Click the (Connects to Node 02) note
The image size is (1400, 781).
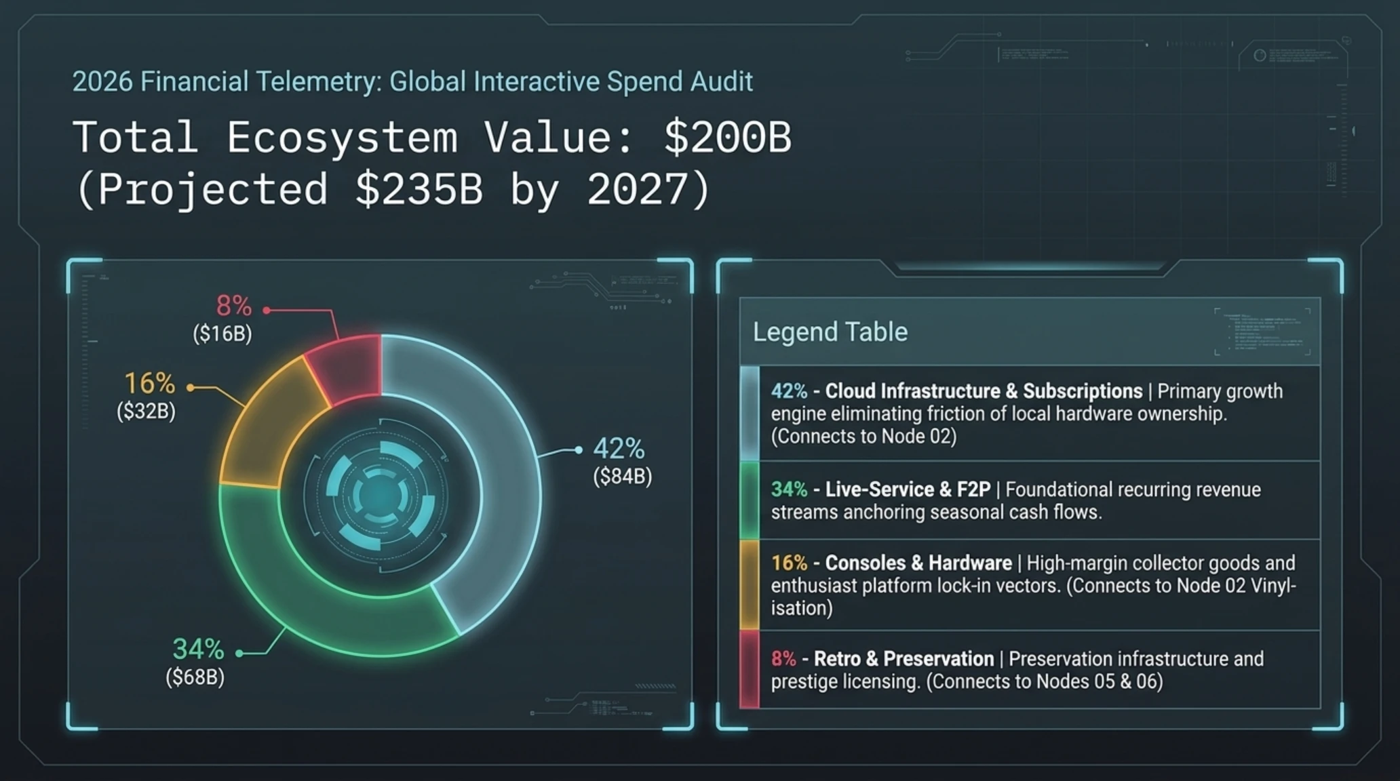[863, 436]
